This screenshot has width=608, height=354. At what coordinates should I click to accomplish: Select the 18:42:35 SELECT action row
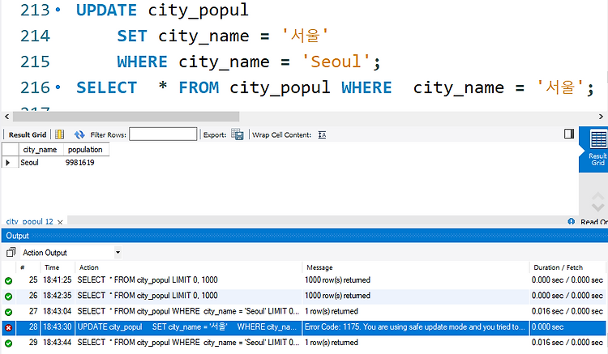(x=148, y=296)
